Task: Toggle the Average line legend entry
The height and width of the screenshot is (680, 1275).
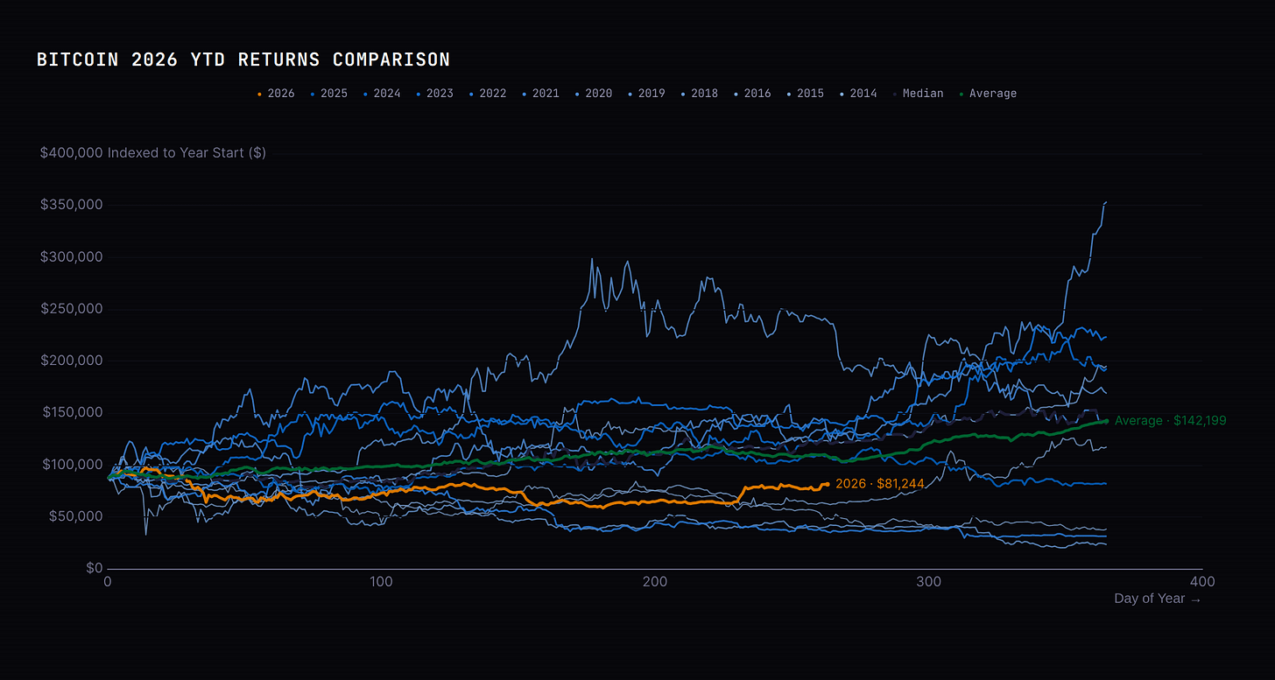Action: 988,94
